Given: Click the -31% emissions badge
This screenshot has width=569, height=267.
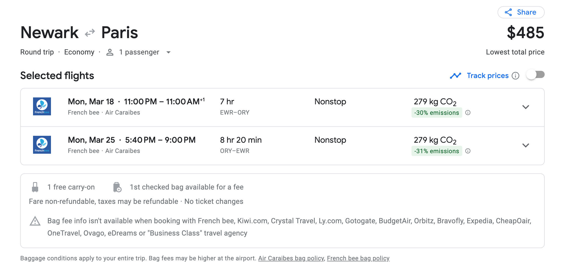Looking at the screenshot, I should pyautogui.click(x=437, y=151).
